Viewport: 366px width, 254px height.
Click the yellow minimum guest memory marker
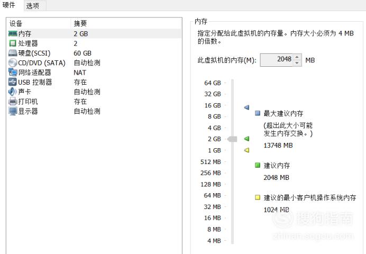246,150
